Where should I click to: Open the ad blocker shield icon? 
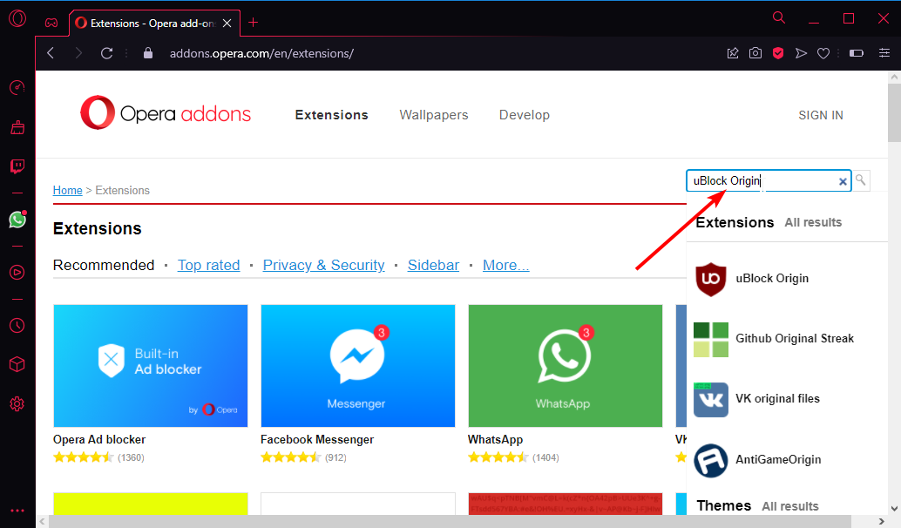778,53
